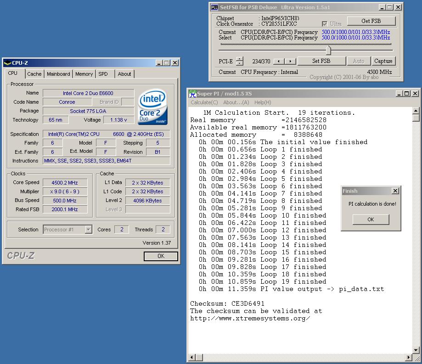Click the Intel Core 2 Duo logo
Image resolution: width=422 pixels, height=364 pixels.
tap(152, 107)
